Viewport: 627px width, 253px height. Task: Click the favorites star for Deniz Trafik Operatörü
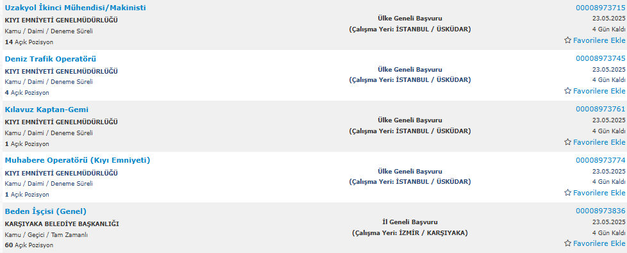(x=567, y=91)
